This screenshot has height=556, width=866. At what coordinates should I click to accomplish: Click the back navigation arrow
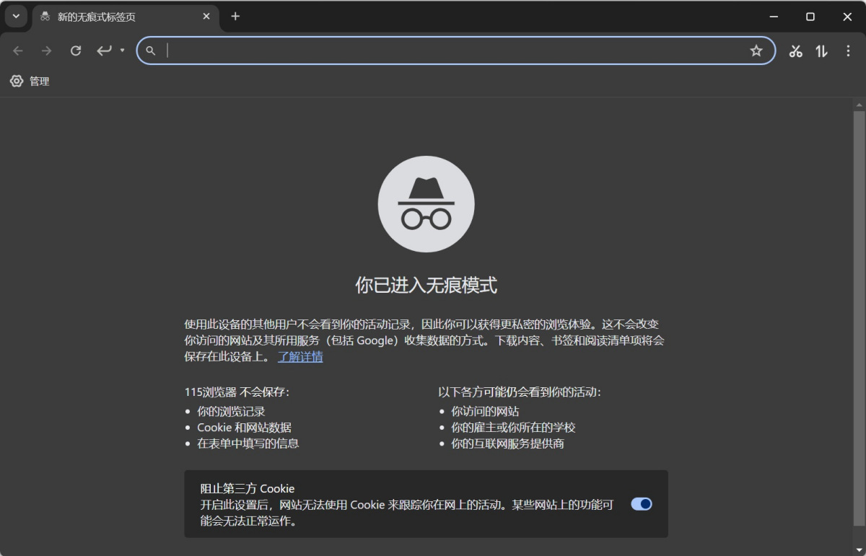pyautogui.click(x=18, y=50)
